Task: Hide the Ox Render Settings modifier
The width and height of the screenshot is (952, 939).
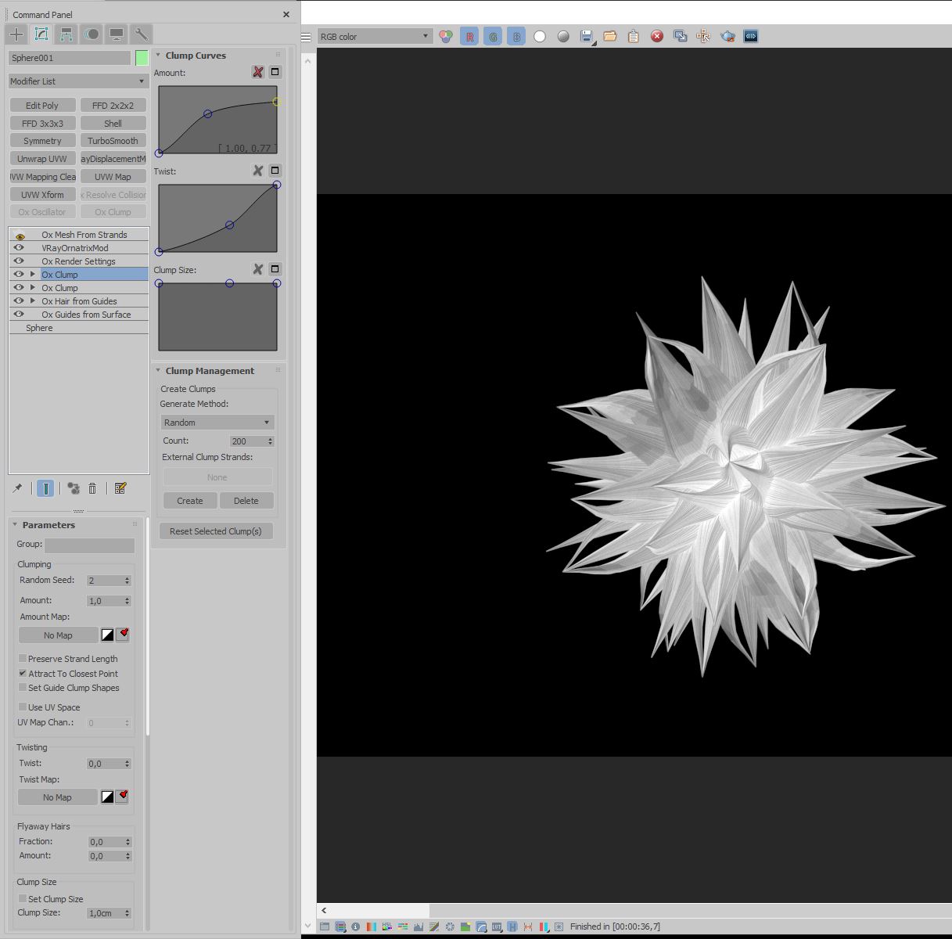Action: point(19,261)
